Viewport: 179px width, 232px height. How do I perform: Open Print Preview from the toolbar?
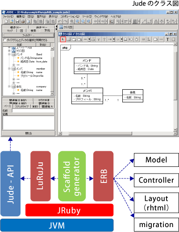(29, 21)
